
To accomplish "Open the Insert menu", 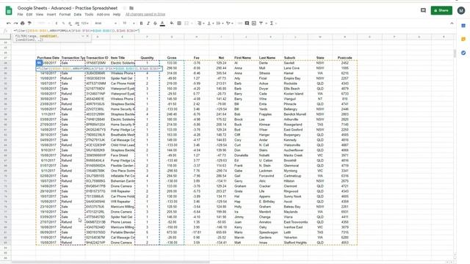I will click(x=51, y=15).
